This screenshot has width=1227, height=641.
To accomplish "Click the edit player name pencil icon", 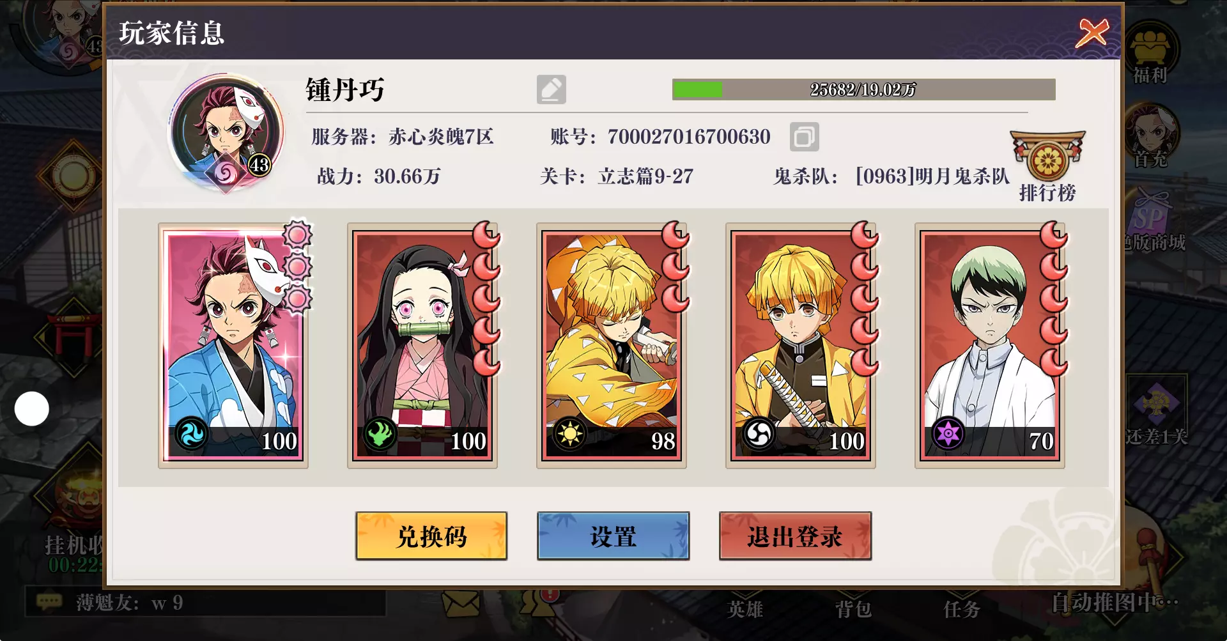I will coord(551,89).
